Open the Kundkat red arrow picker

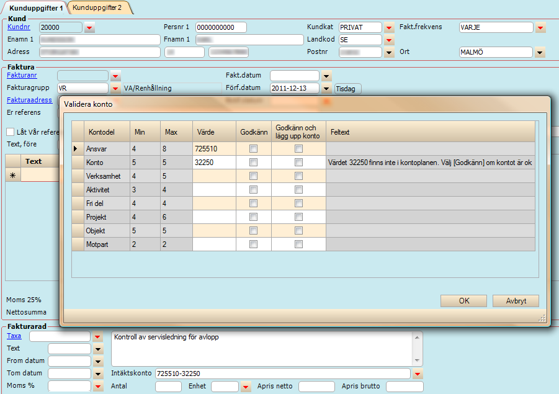point(389,27)
